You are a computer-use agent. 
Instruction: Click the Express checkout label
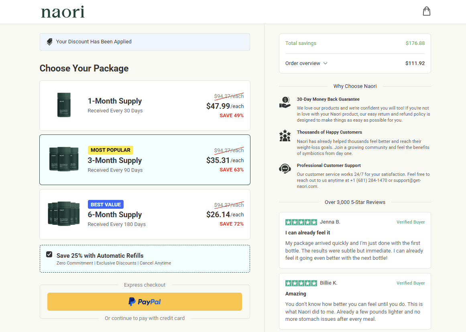144,285
